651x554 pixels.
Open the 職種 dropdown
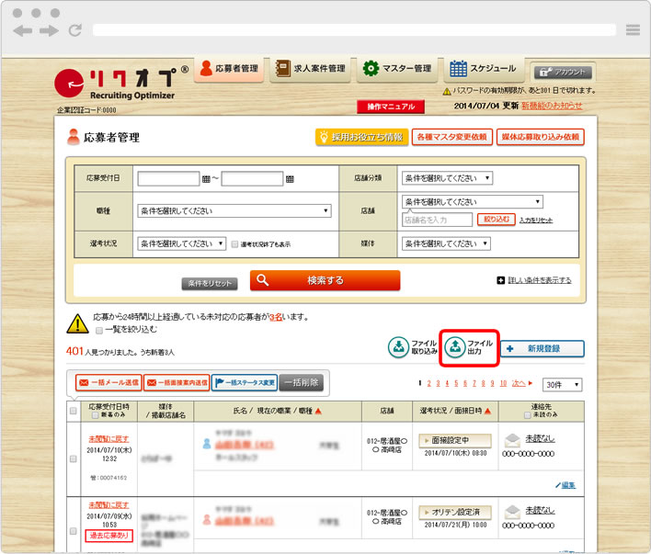click(234, 210)
